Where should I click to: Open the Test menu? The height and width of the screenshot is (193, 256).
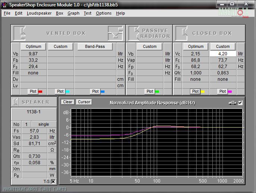click(87, 13)
